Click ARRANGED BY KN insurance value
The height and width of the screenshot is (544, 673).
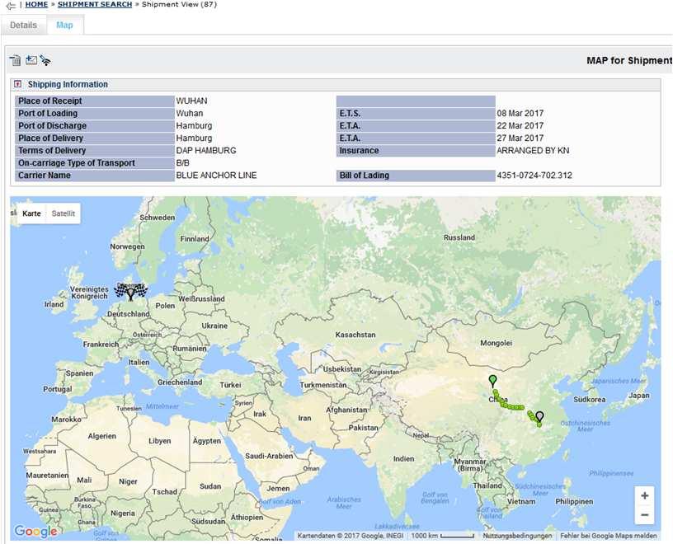click(533, 151)
